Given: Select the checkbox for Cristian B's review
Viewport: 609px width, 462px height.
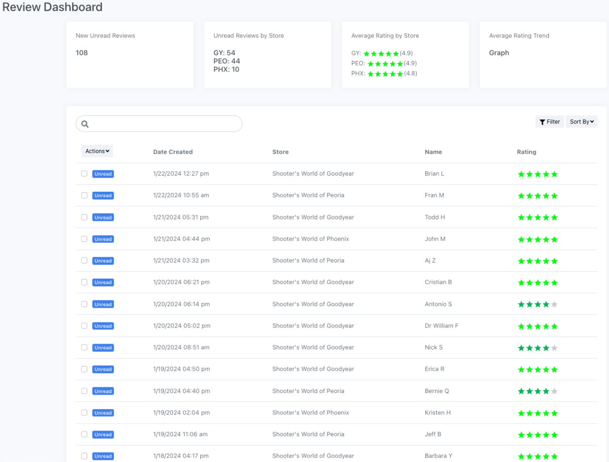Looking at the screenshot, I should point(84,282).
